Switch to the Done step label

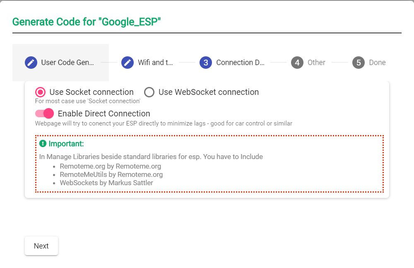[377, 63]
